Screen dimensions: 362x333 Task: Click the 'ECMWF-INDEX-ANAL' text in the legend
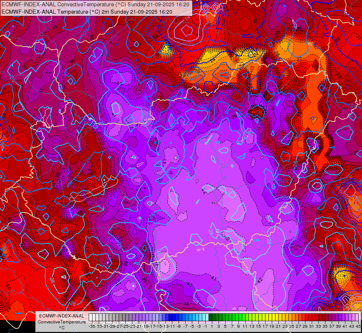[62, 316]
